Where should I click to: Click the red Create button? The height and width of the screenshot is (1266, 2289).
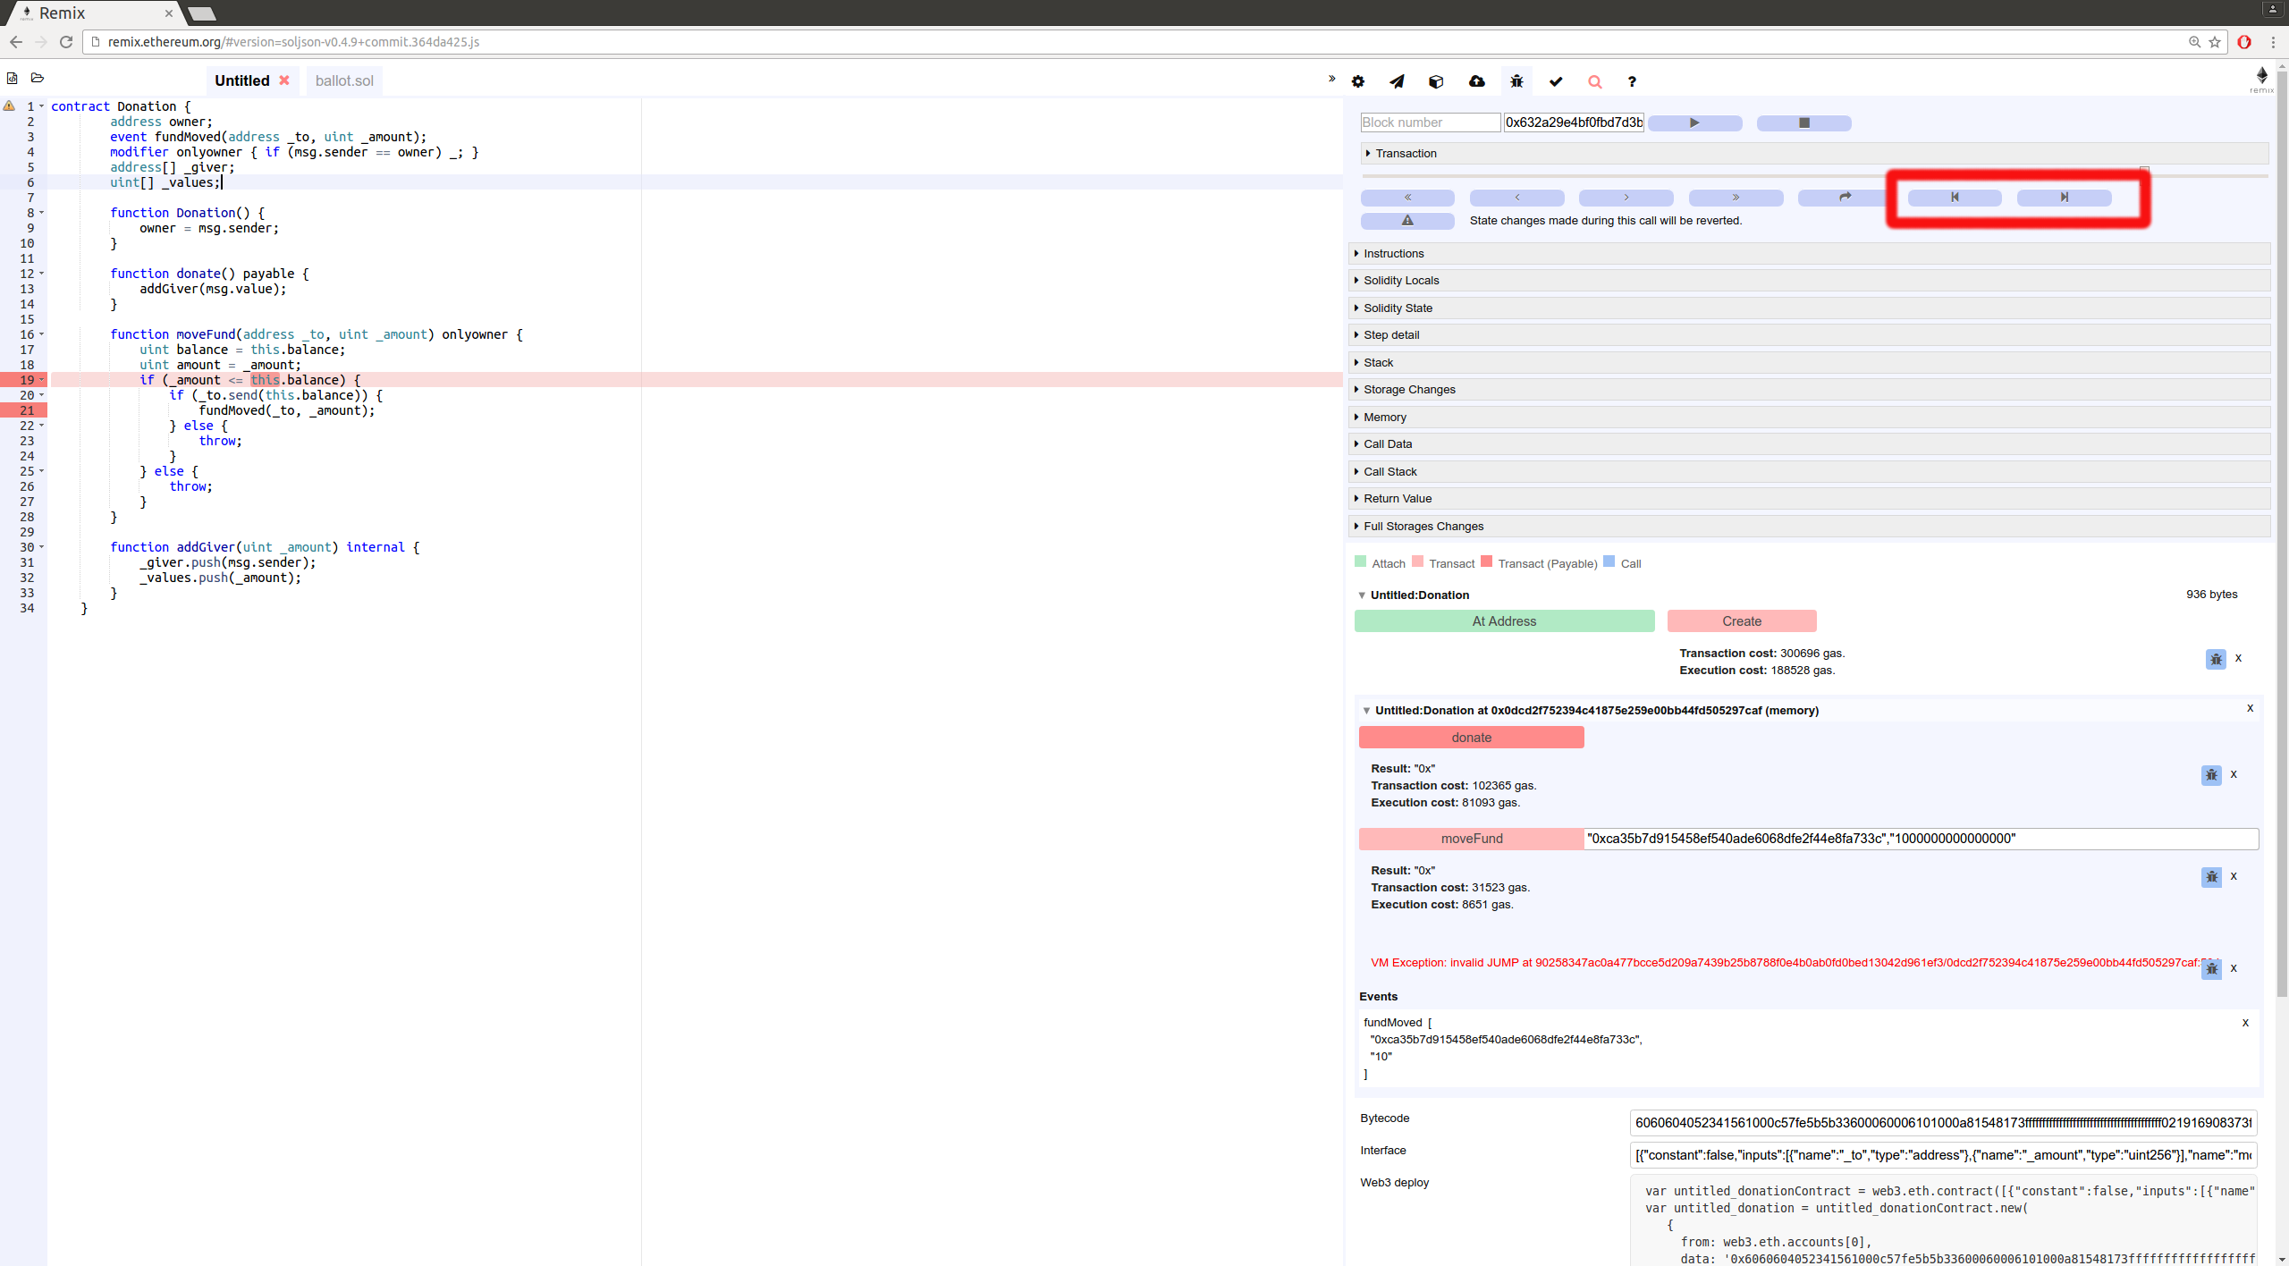point(1741,621)
